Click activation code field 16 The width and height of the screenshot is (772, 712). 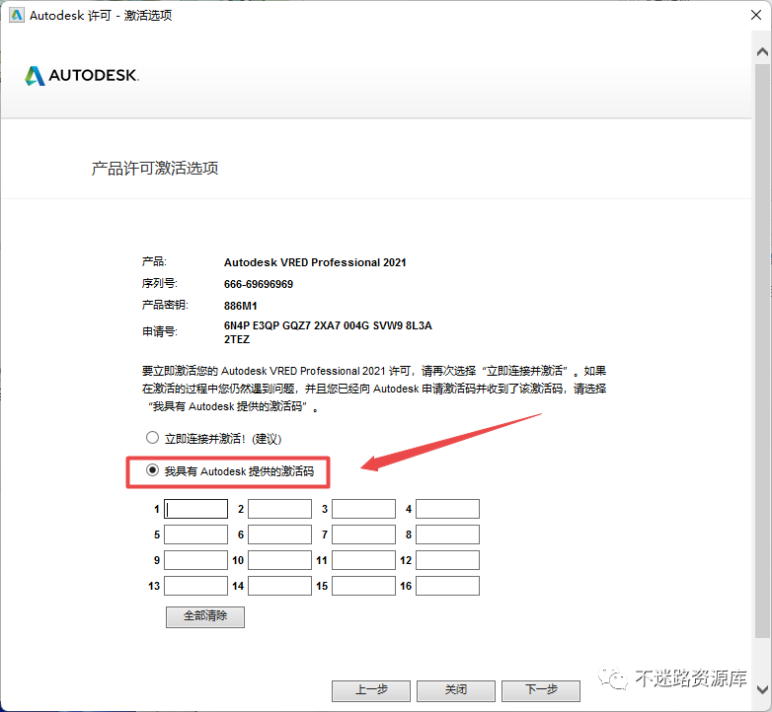447,586
